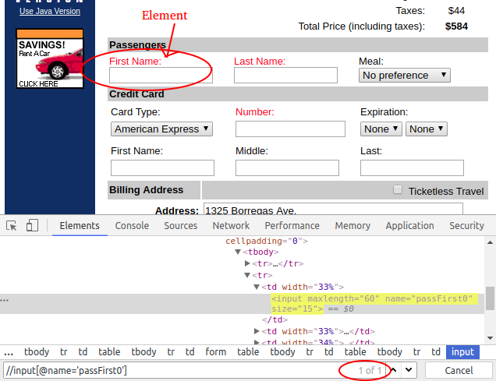Expand the second td width="33%" node

coord(257,331)
